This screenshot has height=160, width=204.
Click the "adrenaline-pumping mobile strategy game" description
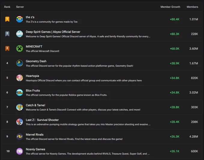88,124
